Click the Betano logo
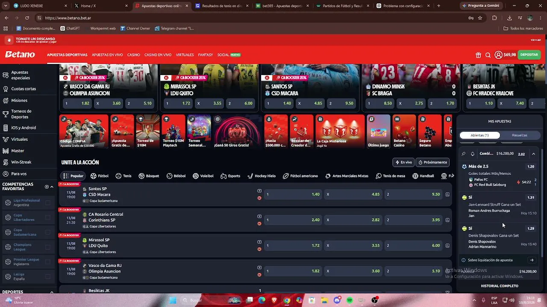Screen dimensions: 547x307 [20, 55]
